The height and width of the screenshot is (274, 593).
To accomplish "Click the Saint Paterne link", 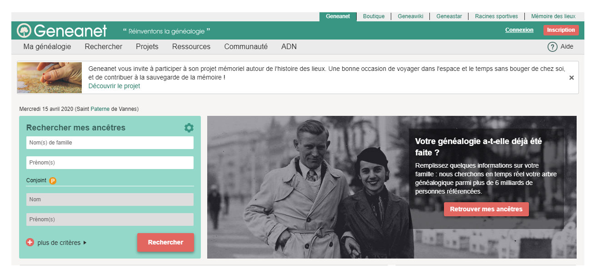I will [x=100, y=109].
